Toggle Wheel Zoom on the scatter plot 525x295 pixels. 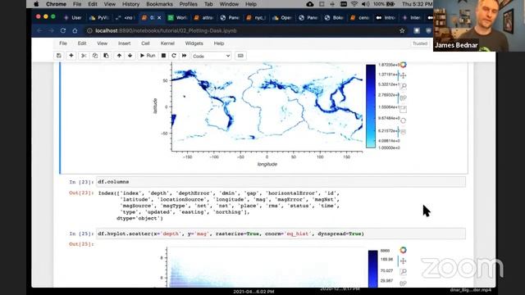[x=403, y=284]
